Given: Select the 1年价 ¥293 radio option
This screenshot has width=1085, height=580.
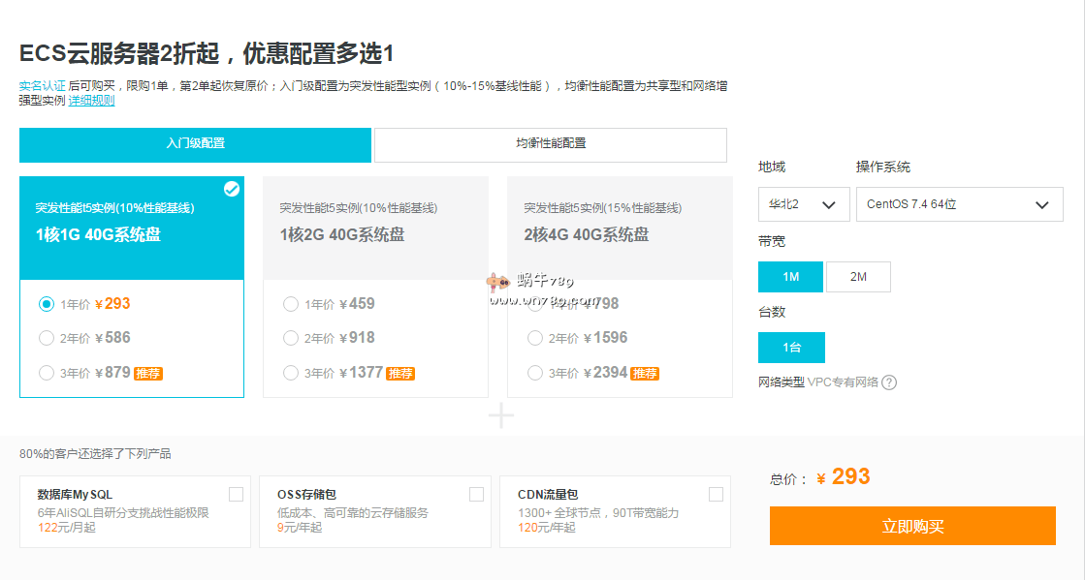Looking at the screenshot, I should coord(47,304).
